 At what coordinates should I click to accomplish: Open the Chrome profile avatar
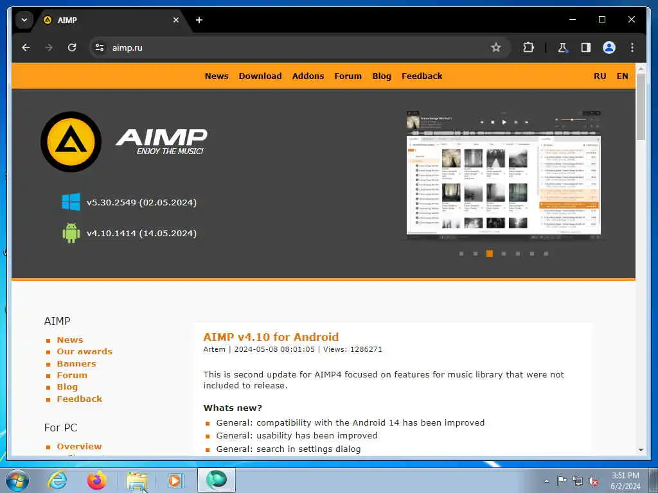(x=609, y=48)
